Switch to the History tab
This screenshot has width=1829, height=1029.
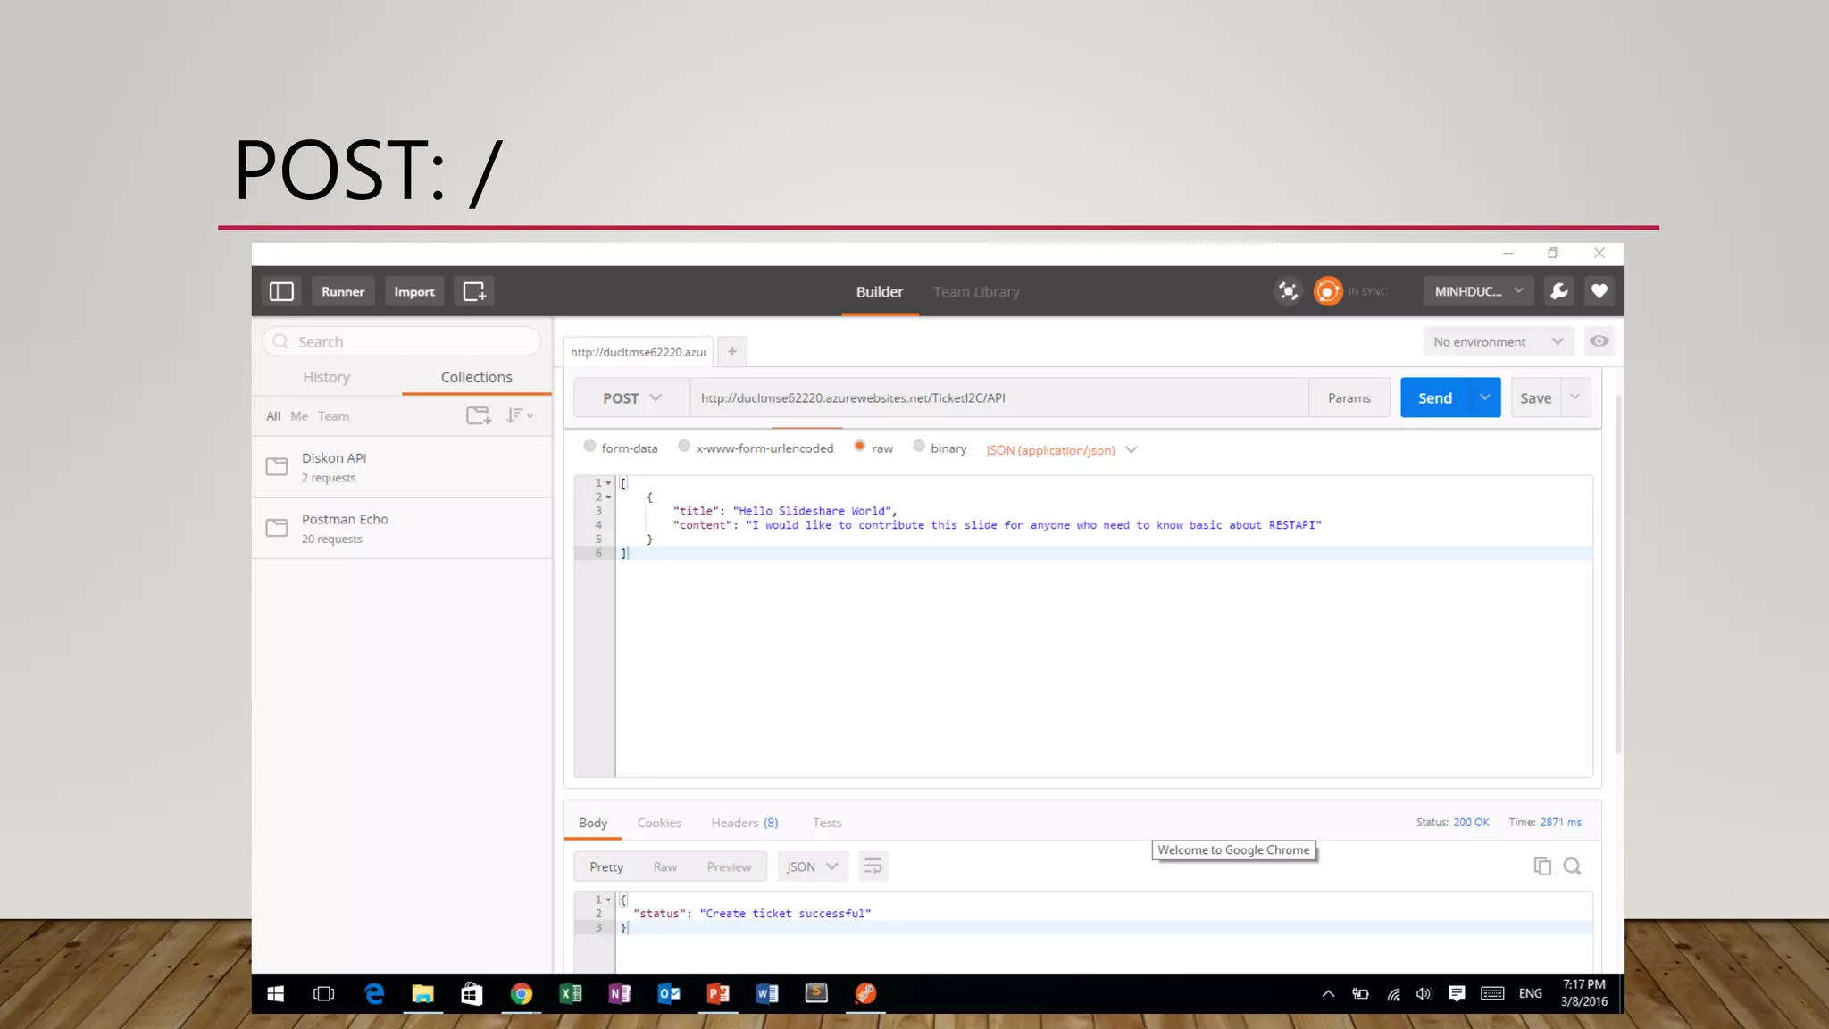point(326,377)
